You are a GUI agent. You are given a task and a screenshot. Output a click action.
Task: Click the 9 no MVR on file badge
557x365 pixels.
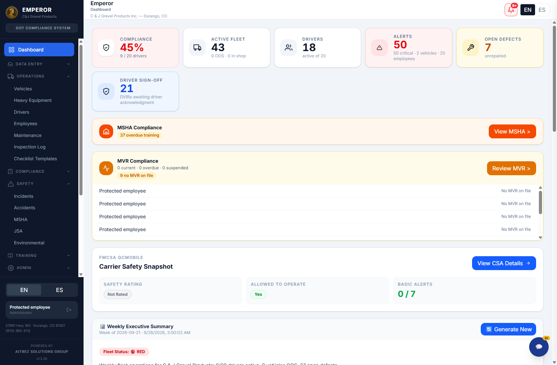136,176
